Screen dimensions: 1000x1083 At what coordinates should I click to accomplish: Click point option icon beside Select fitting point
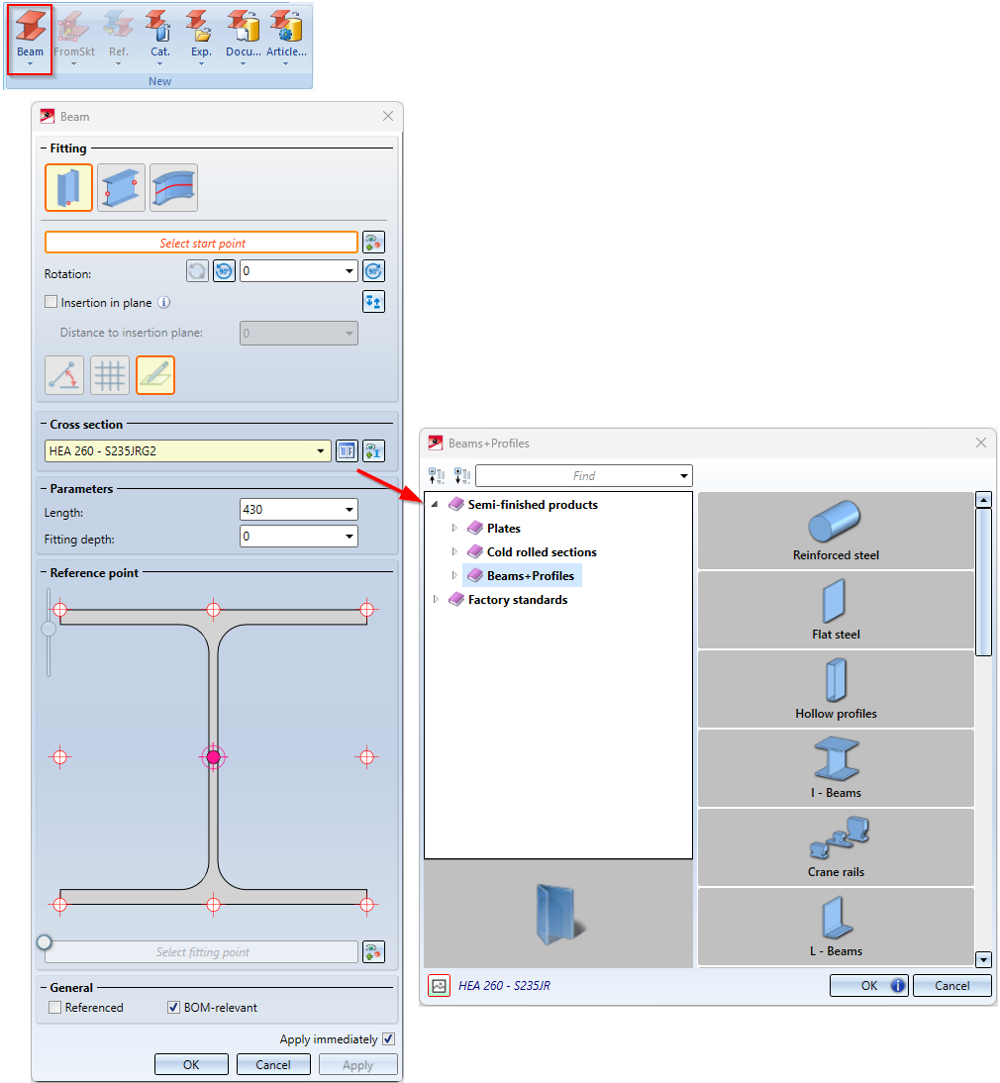[373, 951]
